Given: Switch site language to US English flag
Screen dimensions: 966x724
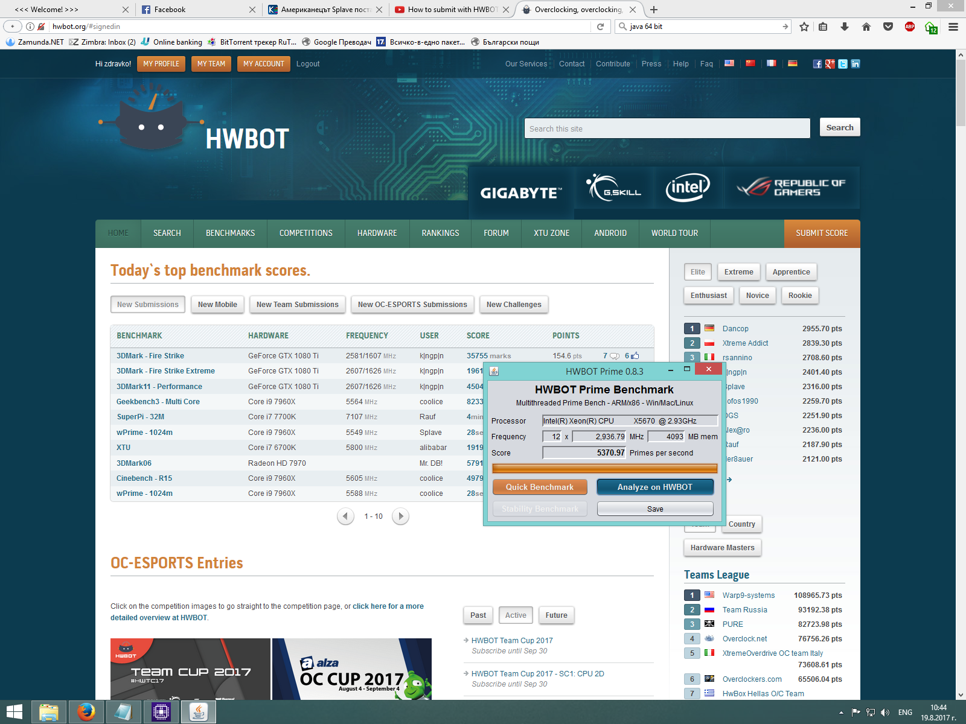Looking at the screenshot, I should click(729, 63).
